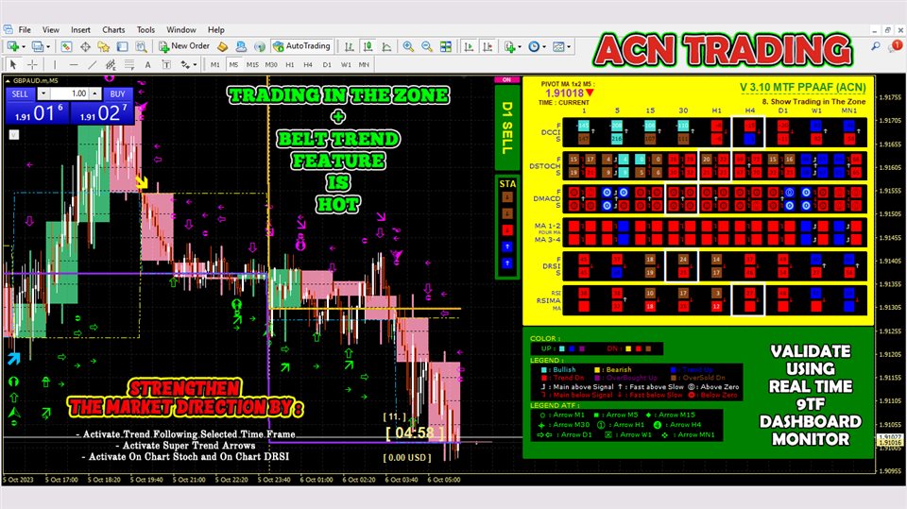The image size is (907, 509).
Task: Click the cyan Bullish legend swatch
Action: click(x=543, y=369)
